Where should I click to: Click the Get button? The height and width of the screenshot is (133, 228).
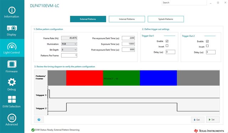click(198, 119)
